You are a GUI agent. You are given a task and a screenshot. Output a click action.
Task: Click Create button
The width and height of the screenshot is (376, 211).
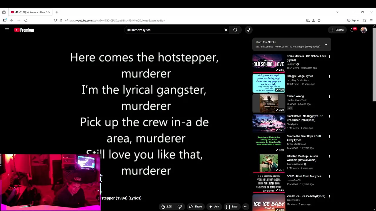337,30
